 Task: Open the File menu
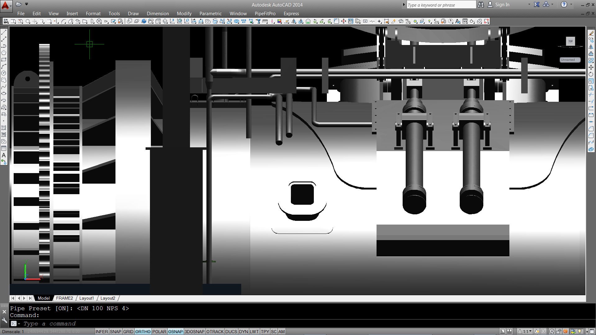(x=21, y=14)
